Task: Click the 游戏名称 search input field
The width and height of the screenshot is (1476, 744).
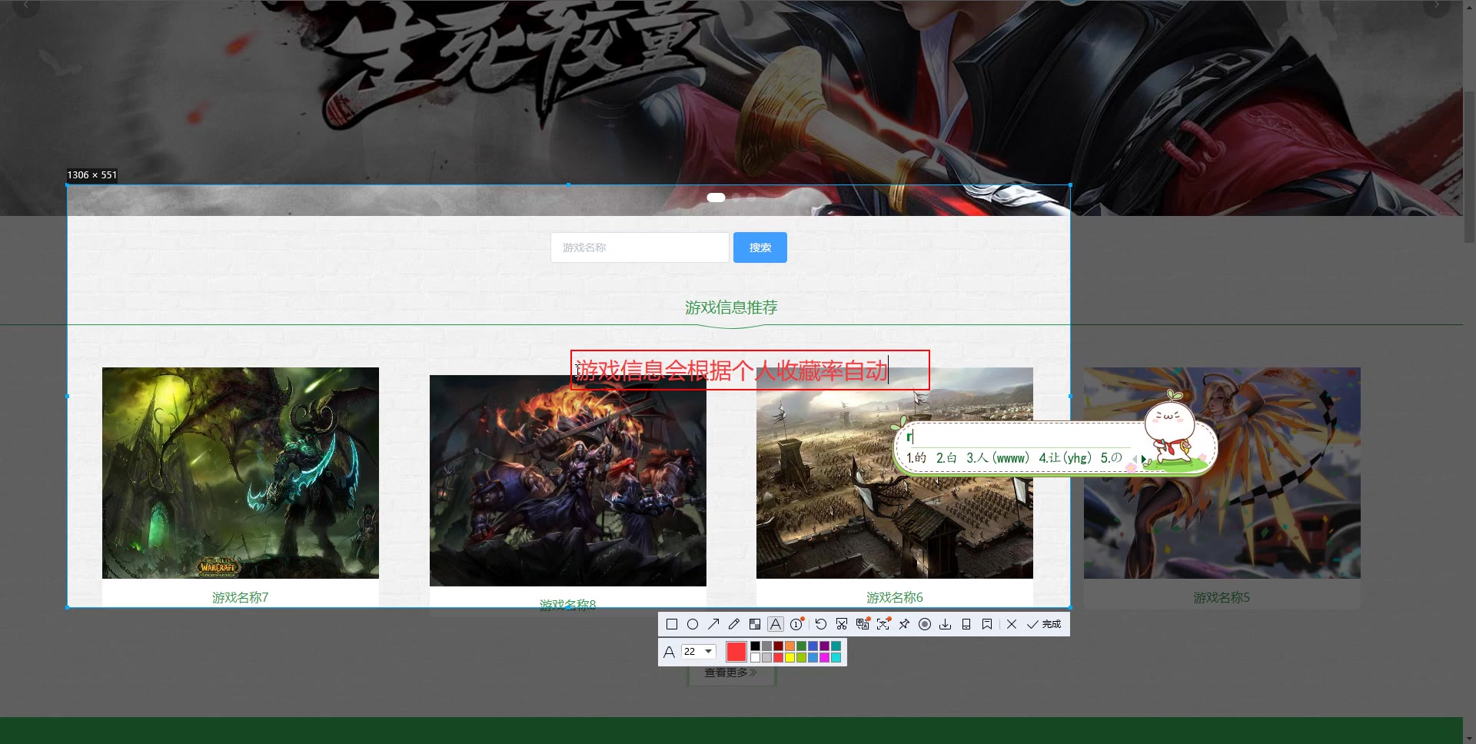Action: (x=640, y=247)
